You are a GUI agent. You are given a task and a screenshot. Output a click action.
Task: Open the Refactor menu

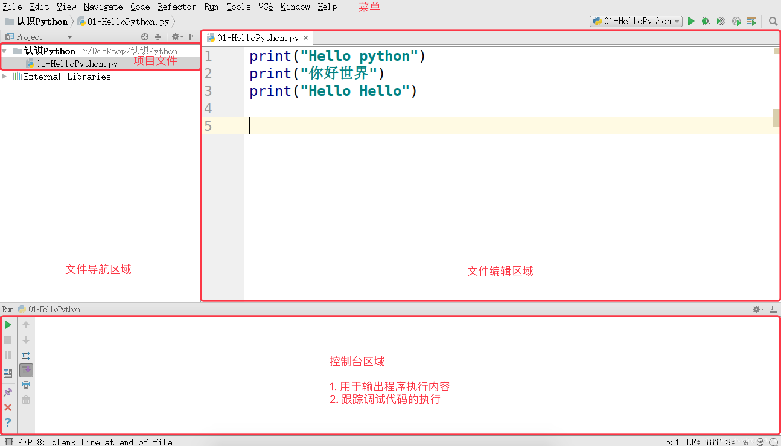pos(177,6)
